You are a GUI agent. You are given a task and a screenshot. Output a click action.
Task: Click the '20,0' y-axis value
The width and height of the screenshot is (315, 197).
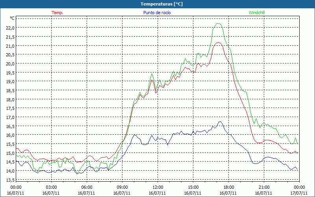pyautogui.click(x=11, y=64)
